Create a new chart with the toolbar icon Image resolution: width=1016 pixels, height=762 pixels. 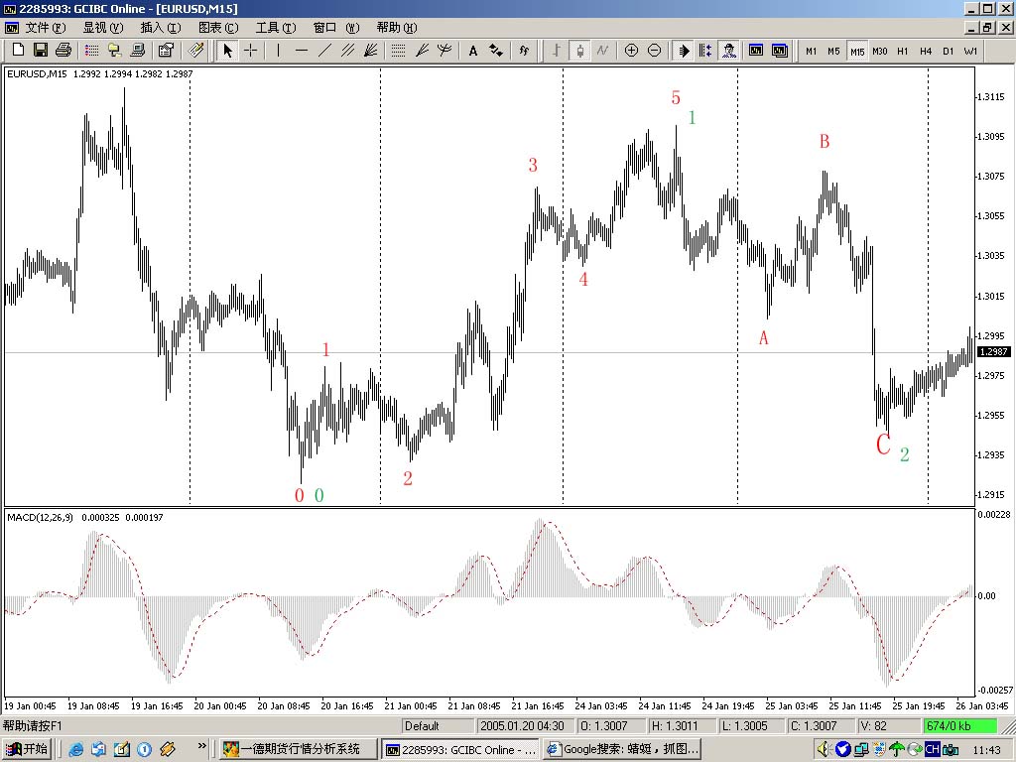18,51
